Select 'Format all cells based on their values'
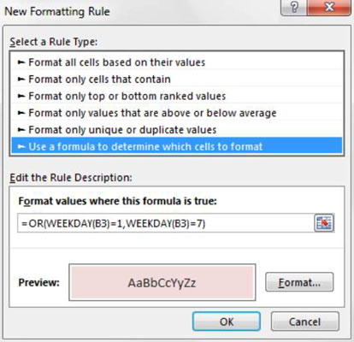This screenshot has height=342, width=354. point(177,62)
